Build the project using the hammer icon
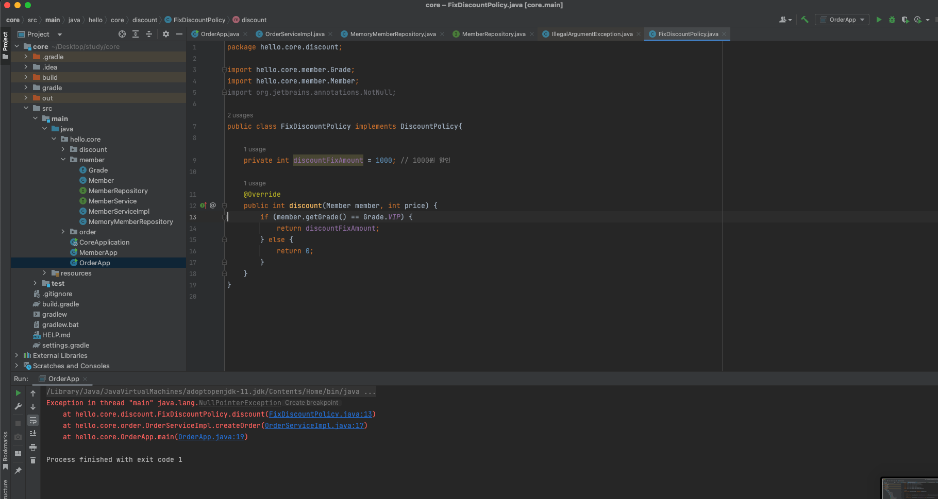 tap(805, 20)
